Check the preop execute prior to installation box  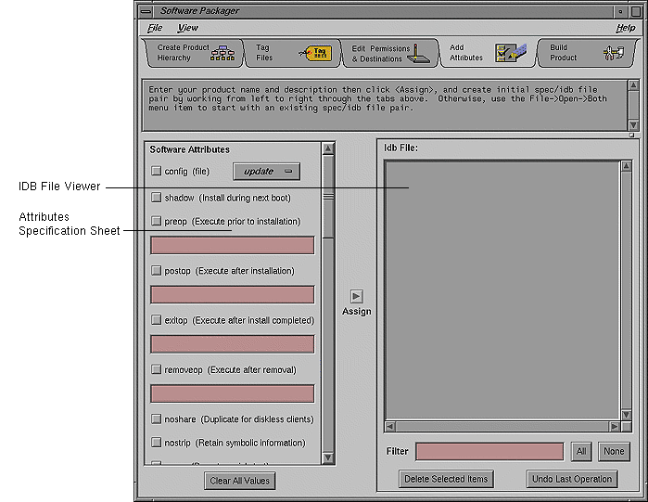[156, 221]
